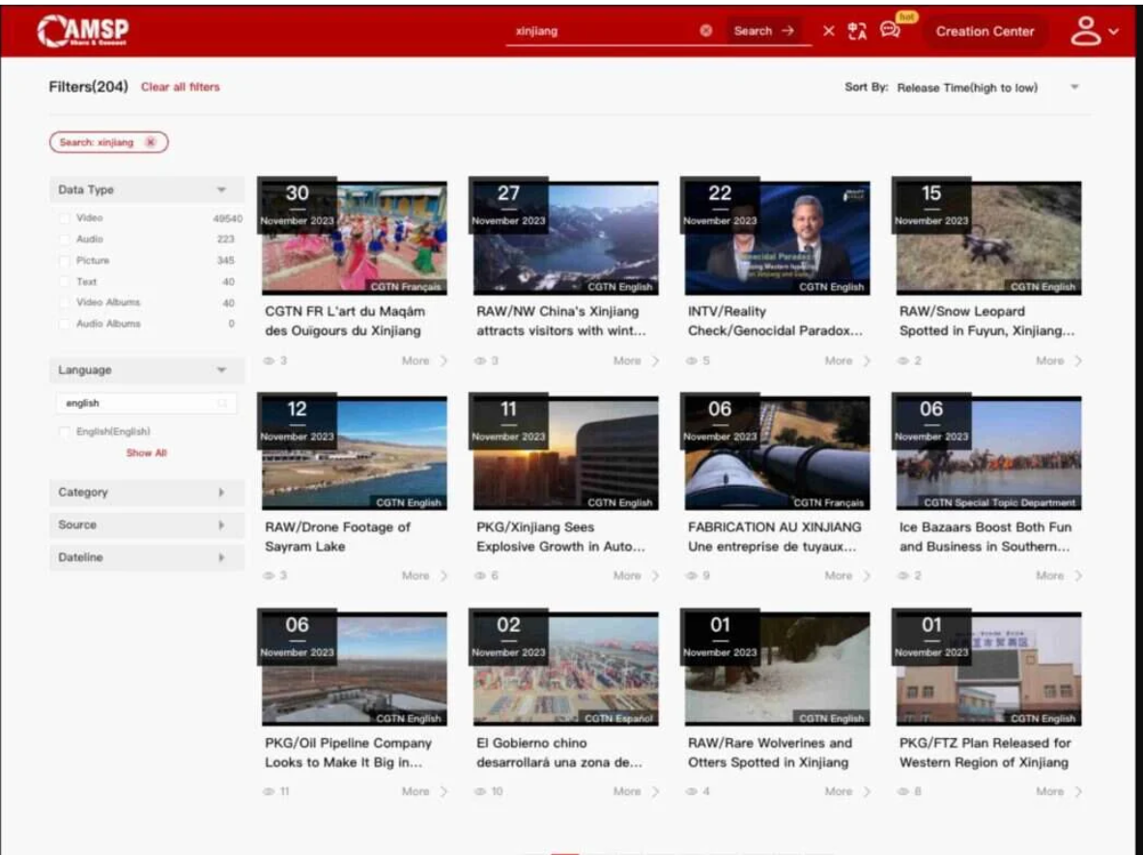Open thumbnail of Ice Bazaars video
Screen dimensions: 1143x855
pyautogui.click(x=988, y=453)
